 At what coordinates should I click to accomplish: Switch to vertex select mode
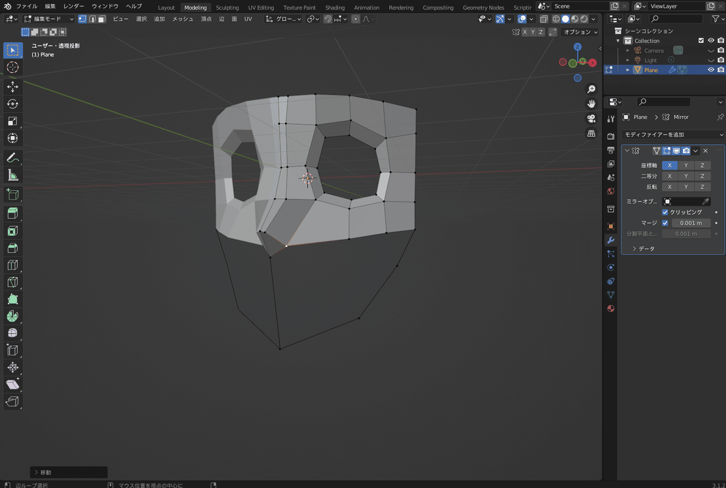pos(82,19)
